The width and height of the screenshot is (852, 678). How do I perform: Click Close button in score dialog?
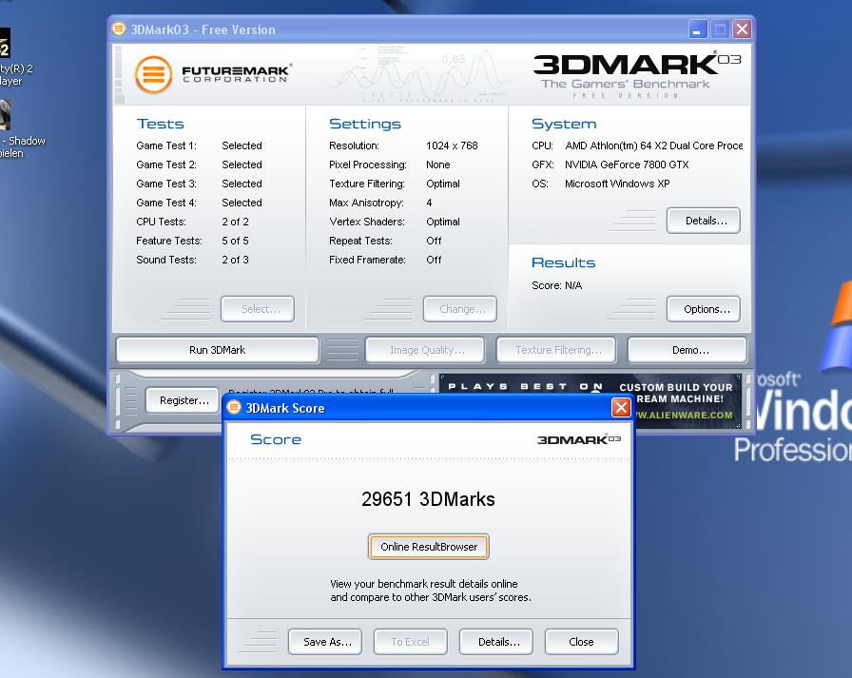[x=582, y=642]
